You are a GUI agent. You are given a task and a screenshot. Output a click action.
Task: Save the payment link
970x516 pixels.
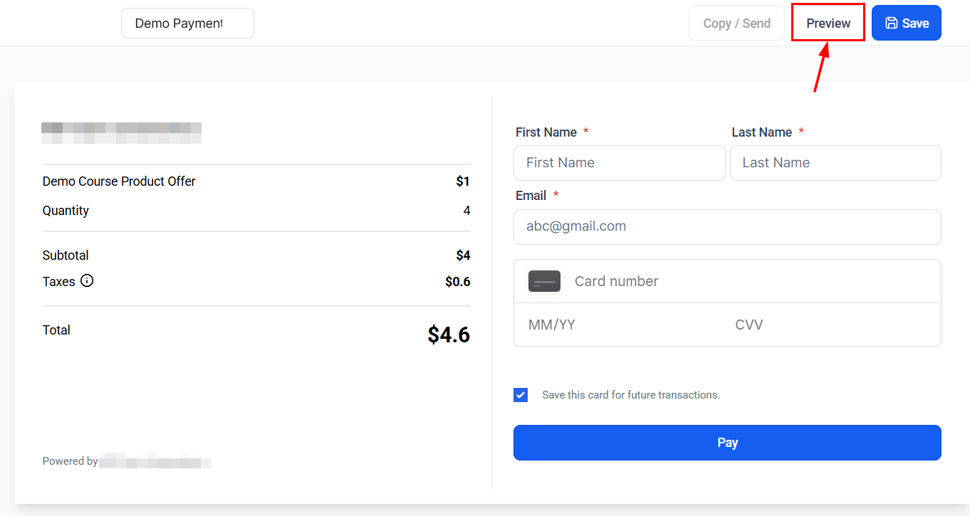[906, 23]
